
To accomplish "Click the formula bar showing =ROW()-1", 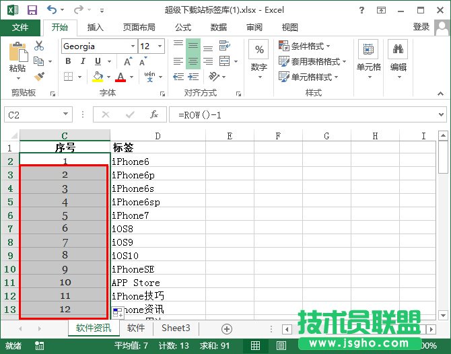I will (x=303, y=115).
